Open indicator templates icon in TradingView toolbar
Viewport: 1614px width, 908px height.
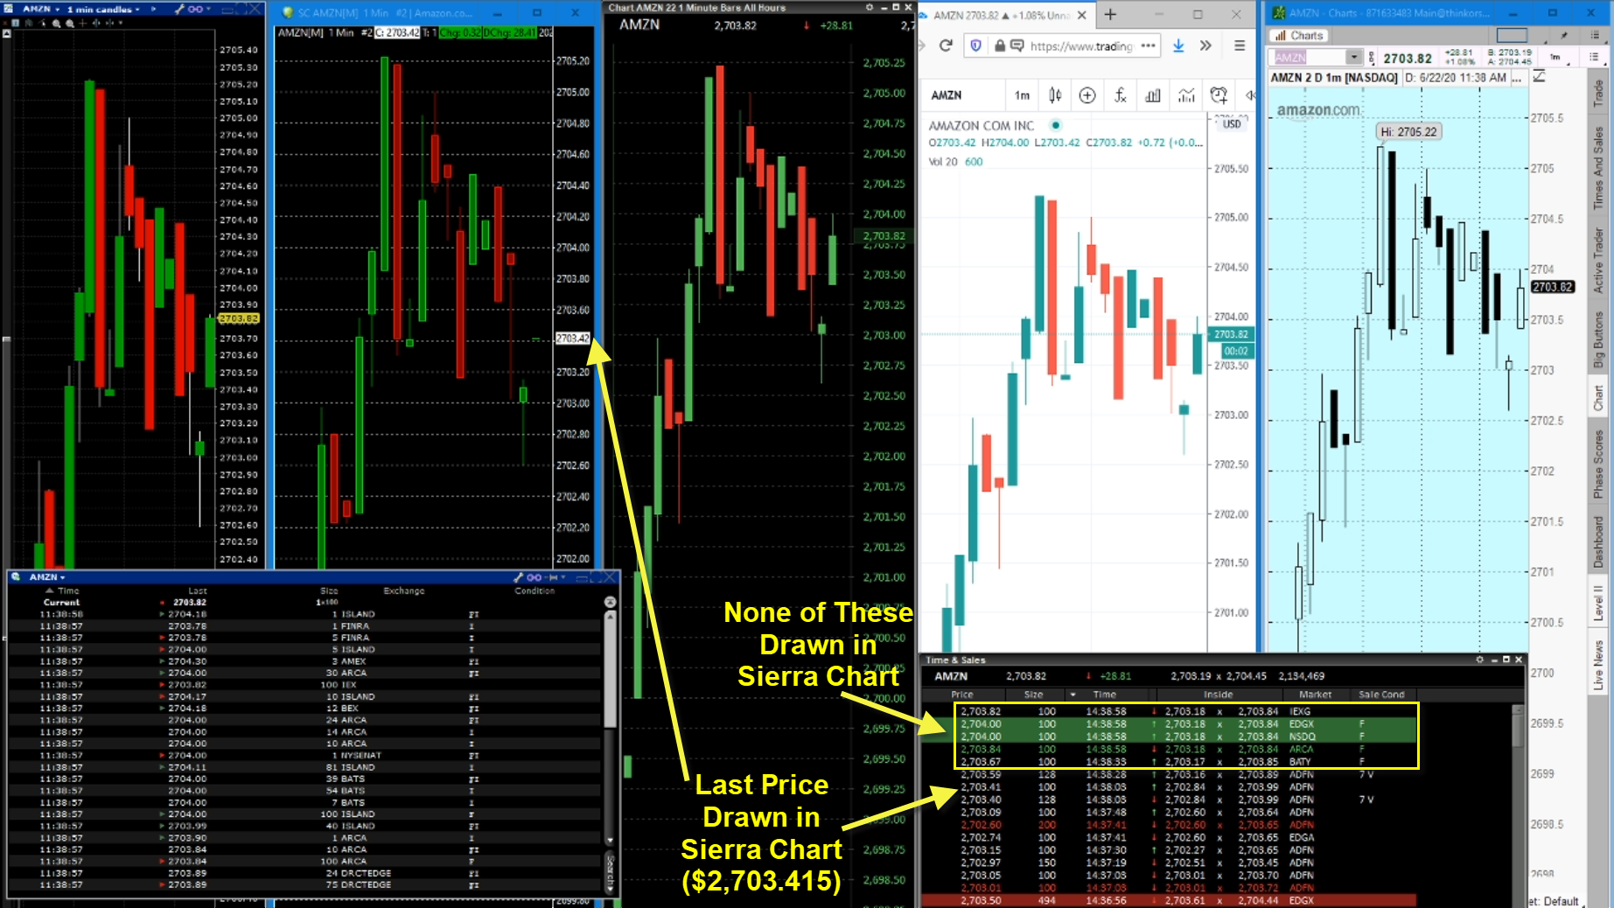point(1186,95)
